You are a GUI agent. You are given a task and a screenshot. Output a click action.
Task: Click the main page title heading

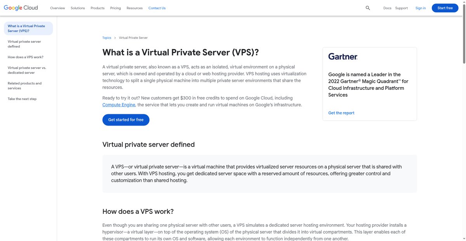pyautogui.click(x=181, y=52)
